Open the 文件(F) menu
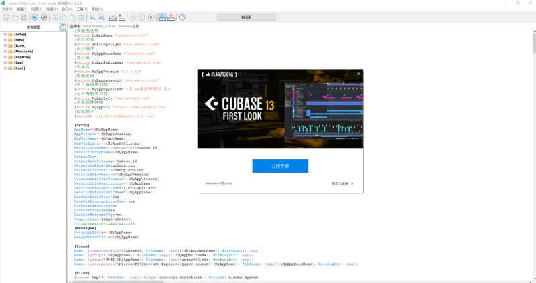536x283 pixels. click(x=7, y=9)
